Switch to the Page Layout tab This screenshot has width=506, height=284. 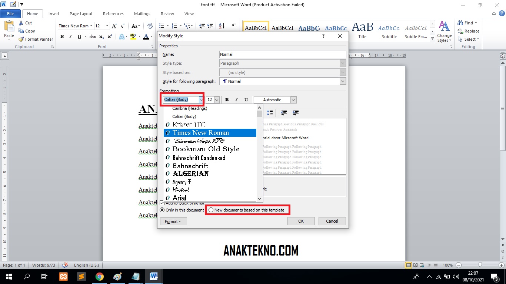pyautogui.click(x=81, y=14)
